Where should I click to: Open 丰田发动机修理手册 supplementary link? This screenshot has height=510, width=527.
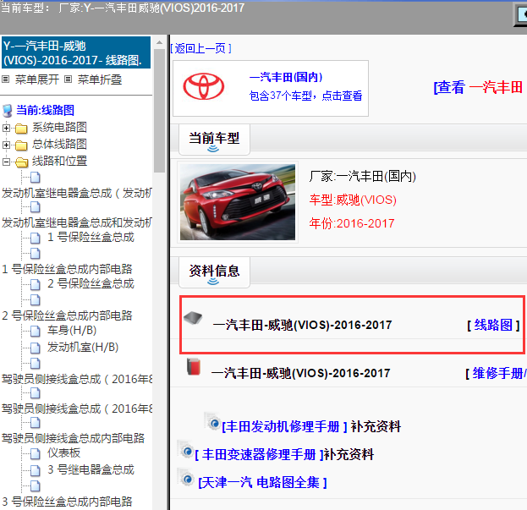[284, 426]
